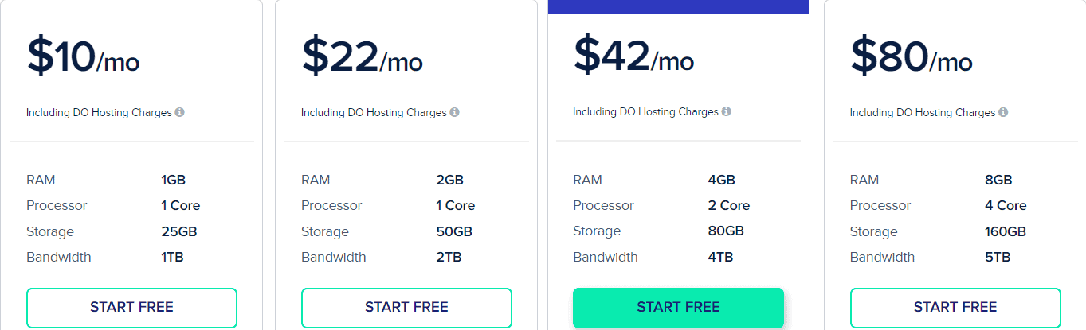Image resolution: width=1086 pixels, height=330 pixels.
Task: Select the $42/mo price heading
Action: (x=633, y=56)
